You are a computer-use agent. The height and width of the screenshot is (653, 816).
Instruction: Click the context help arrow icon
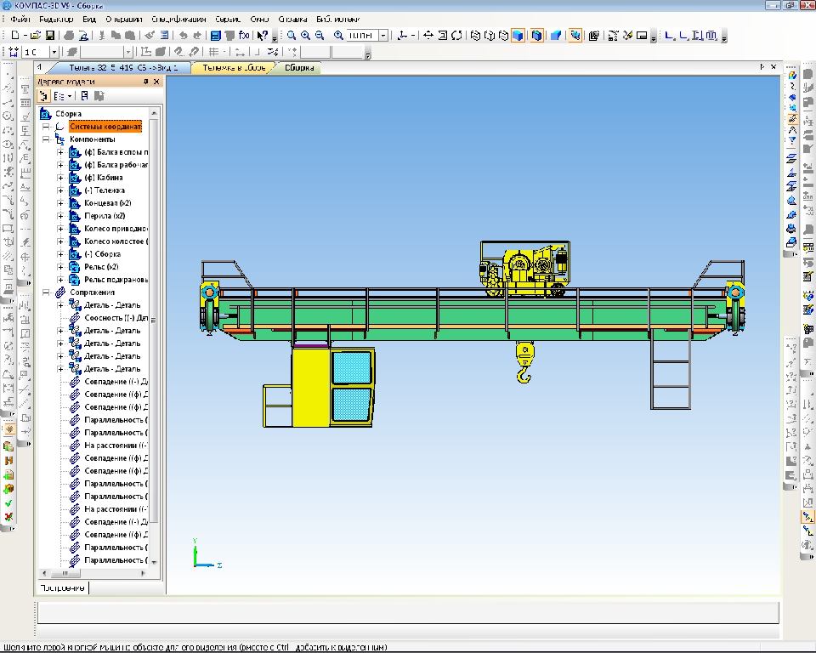pos(263,36)
